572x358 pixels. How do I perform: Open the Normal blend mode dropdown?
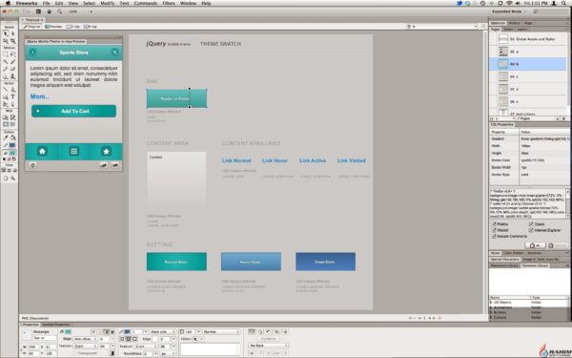point(221,331)
